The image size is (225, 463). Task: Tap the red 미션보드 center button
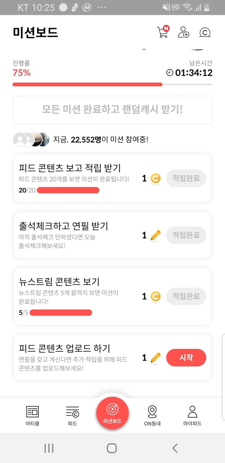coord(112,412)
